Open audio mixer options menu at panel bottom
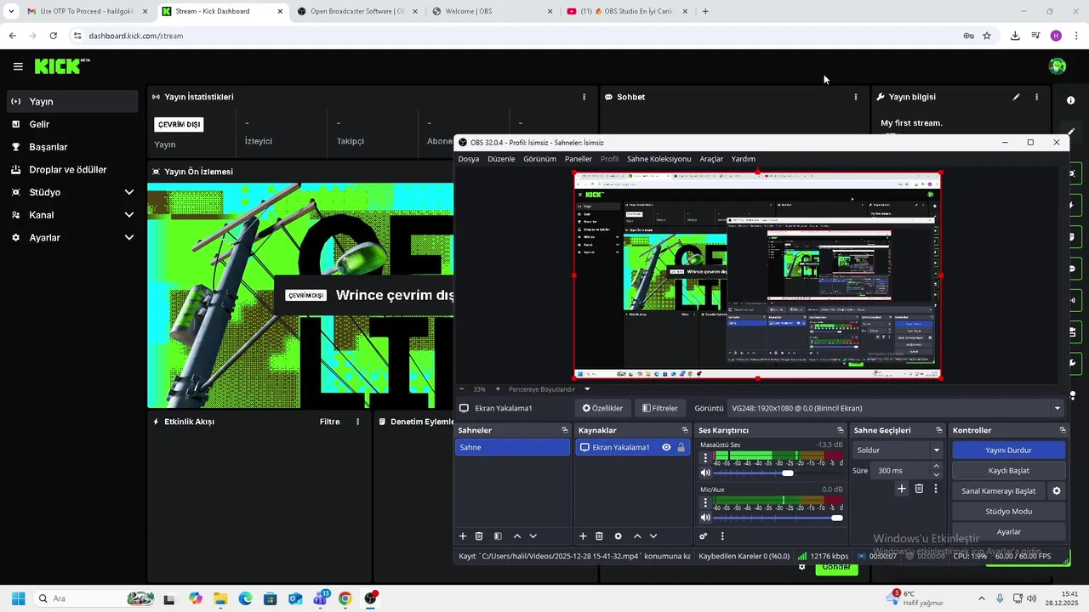Image resolution: width=1089 pixels, height=612 pixels. pyautogui.click(x=722, y=536)
